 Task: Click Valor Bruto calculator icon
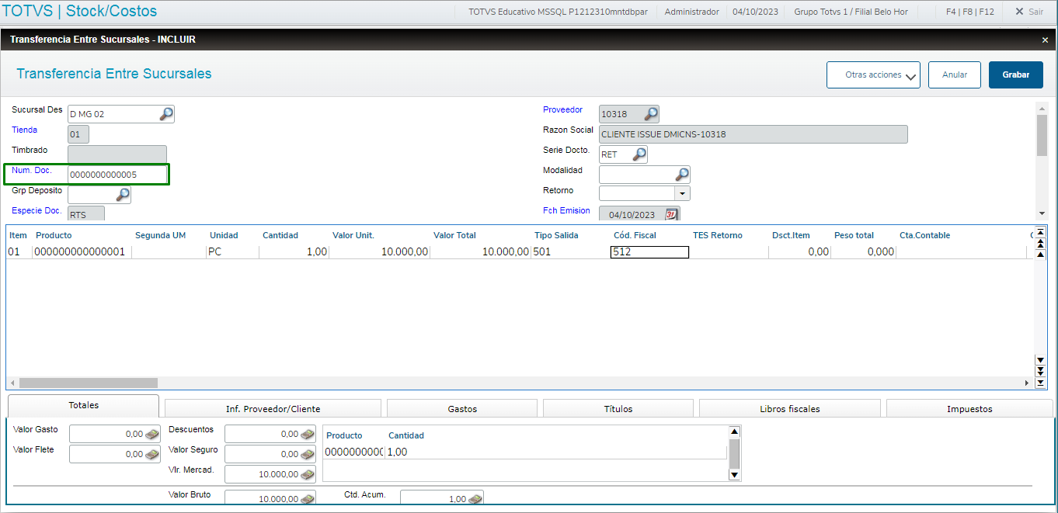tap(308, 499)
